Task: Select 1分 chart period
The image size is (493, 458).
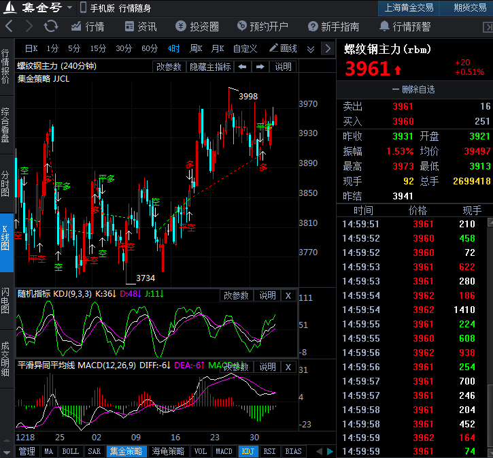Action: (52, 48)
